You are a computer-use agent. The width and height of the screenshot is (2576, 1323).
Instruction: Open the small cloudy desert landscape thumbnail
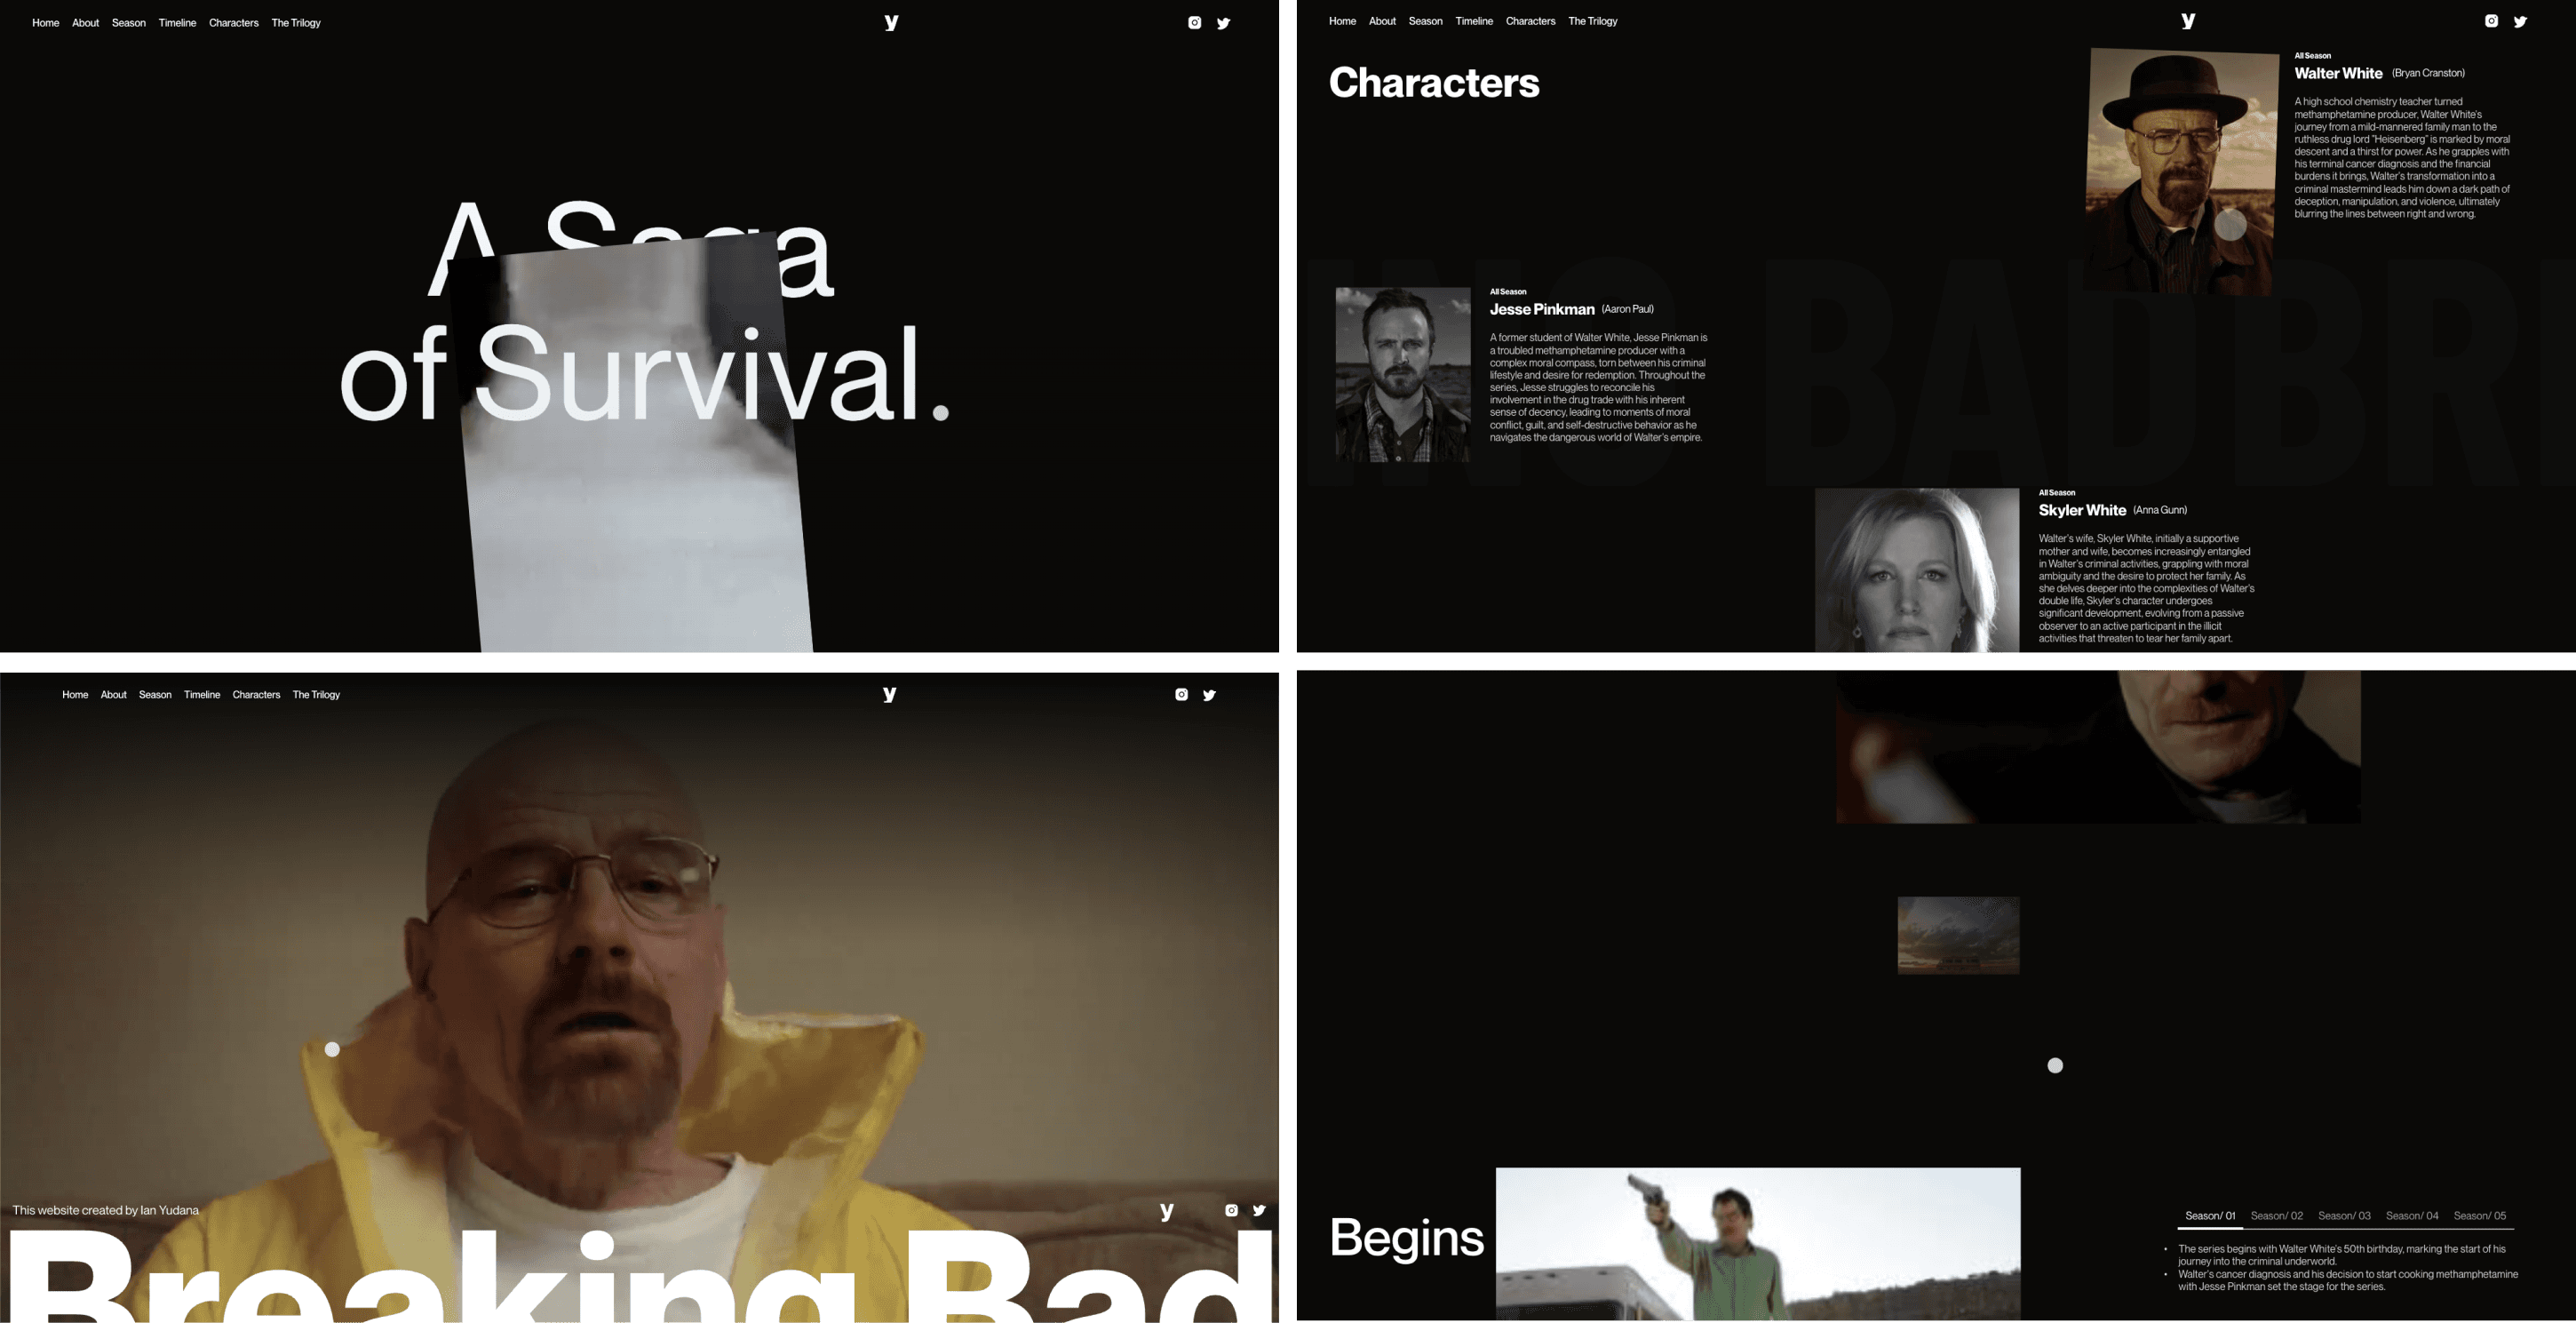click(x=1958, y=935)
